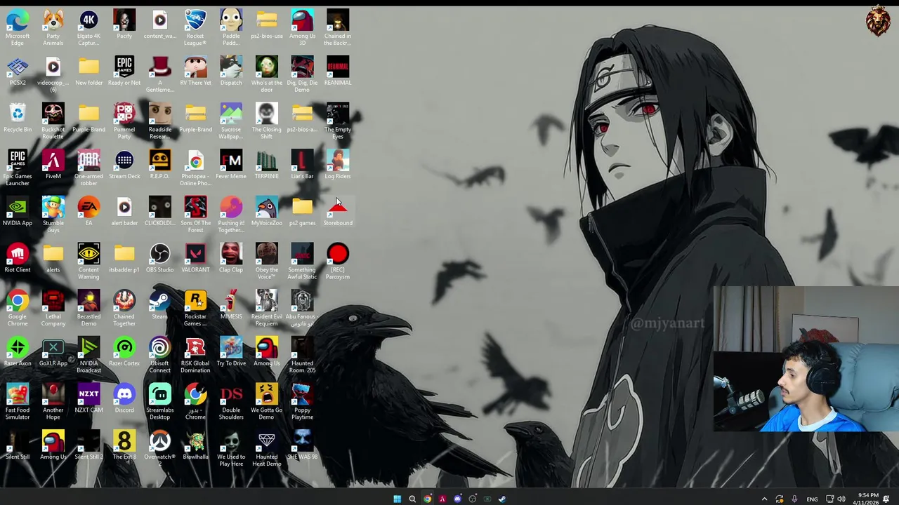The image size is (899, 505).
Task: Launch Fast Food Simulator shortcut
Action: (18, 402)
